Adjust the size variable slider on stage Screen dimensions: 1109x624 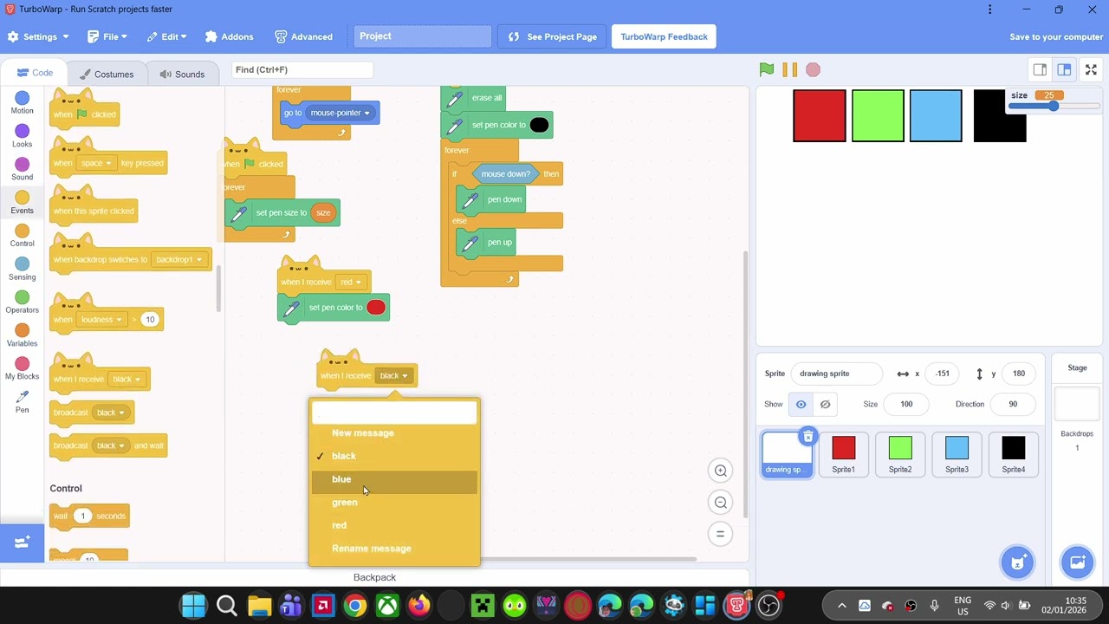click(x=1054, y=106)
